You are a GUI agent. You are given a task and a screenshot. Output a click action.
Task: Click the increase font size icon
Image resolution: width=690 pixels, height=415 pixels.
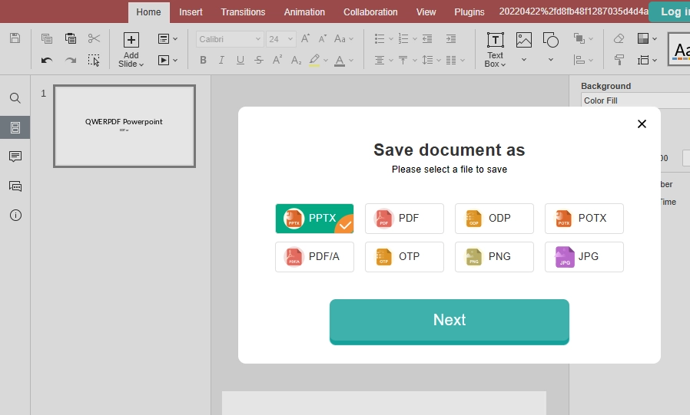pos(305,38)
